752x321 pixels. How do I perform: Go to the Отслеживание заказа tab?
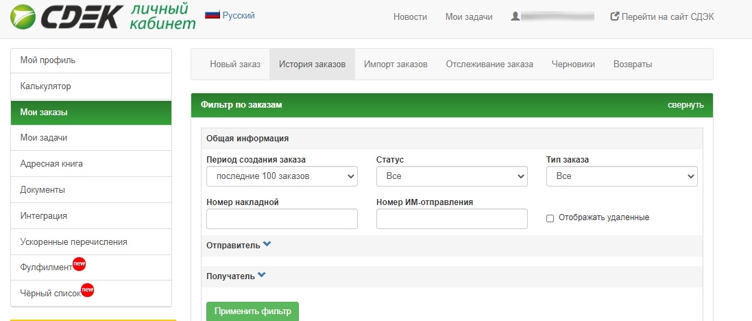click(489, 64)
